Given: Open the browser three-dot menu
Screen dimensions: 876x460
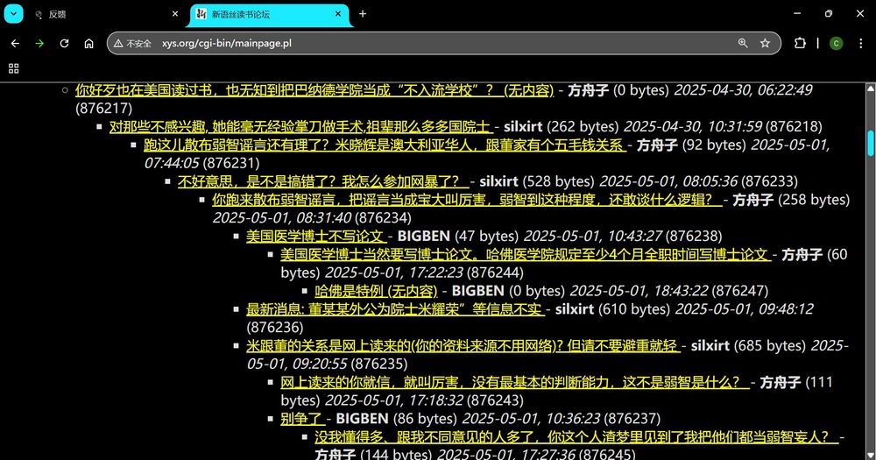Looking at the screenshot, I should [860, 43].
